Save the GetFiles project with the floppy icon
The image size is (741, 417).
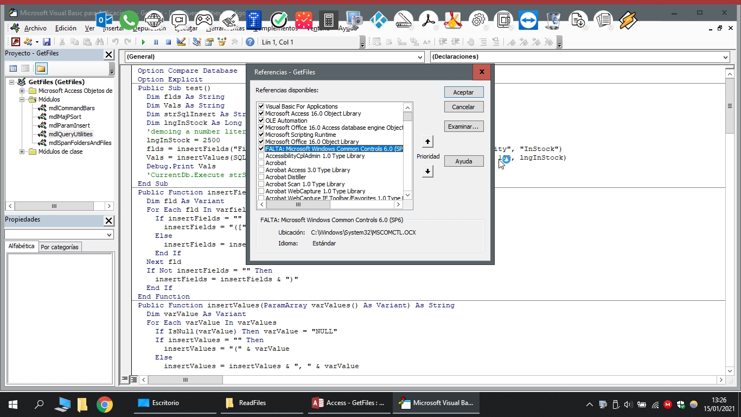click(x=47, y=42)
